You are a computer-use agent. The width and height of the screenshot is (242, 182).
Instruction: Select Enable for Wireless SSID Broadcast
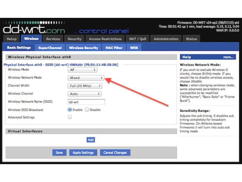(x=70, y=110)
